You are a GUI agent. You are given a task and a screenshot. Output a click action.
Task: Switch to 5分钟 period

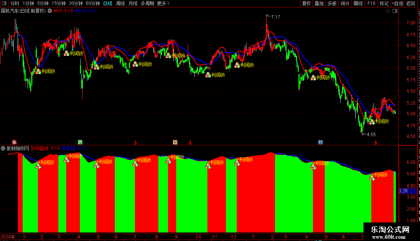point(43,3)
